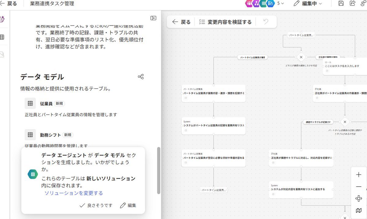Zoom in on the canvas with plus
367x219 pixels.
tap(359, 175)
